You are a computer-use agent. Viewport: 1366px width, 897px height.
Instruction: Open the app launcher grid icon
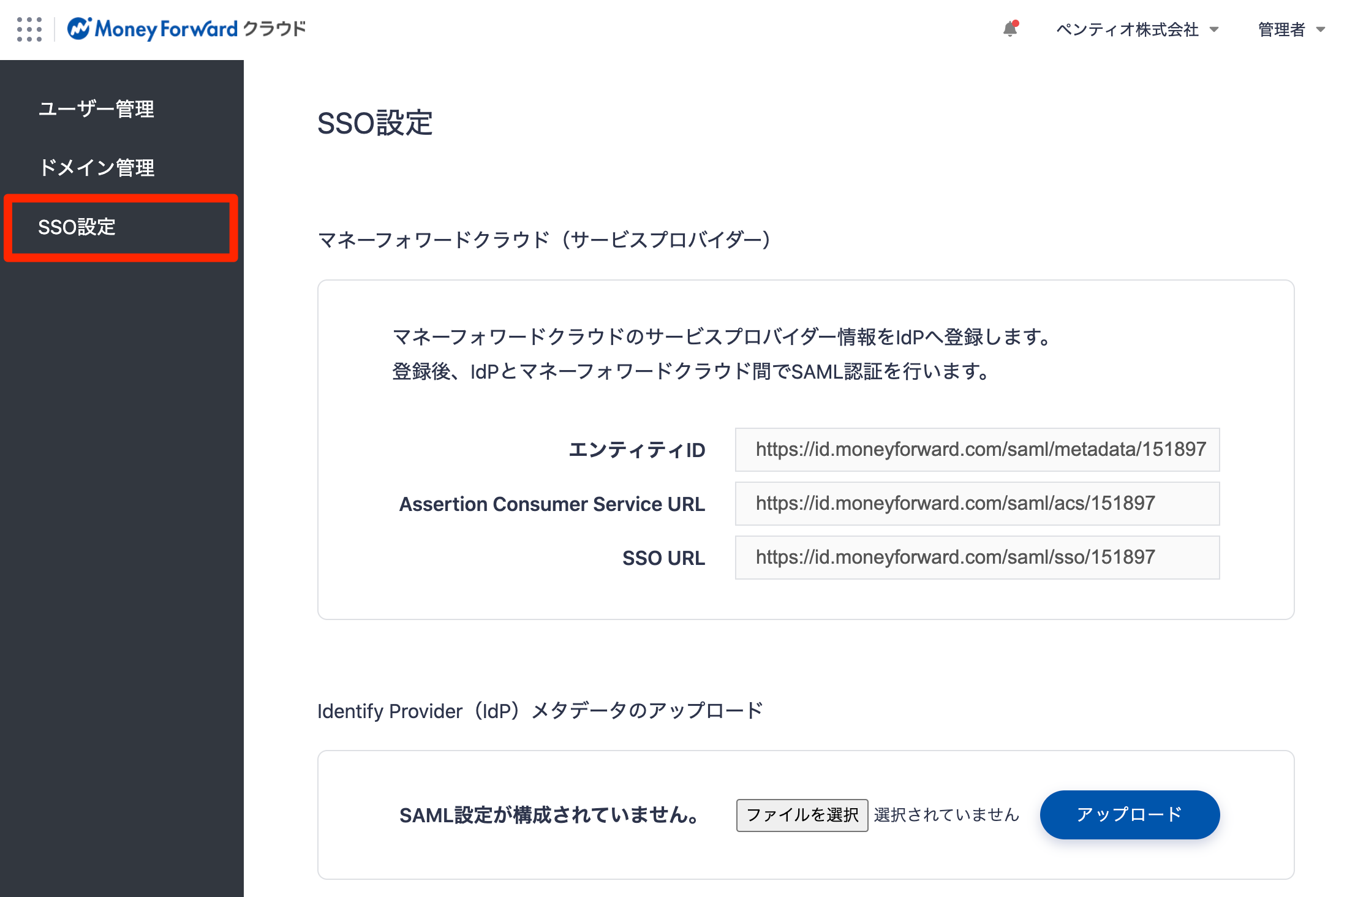tap(29, 29)
